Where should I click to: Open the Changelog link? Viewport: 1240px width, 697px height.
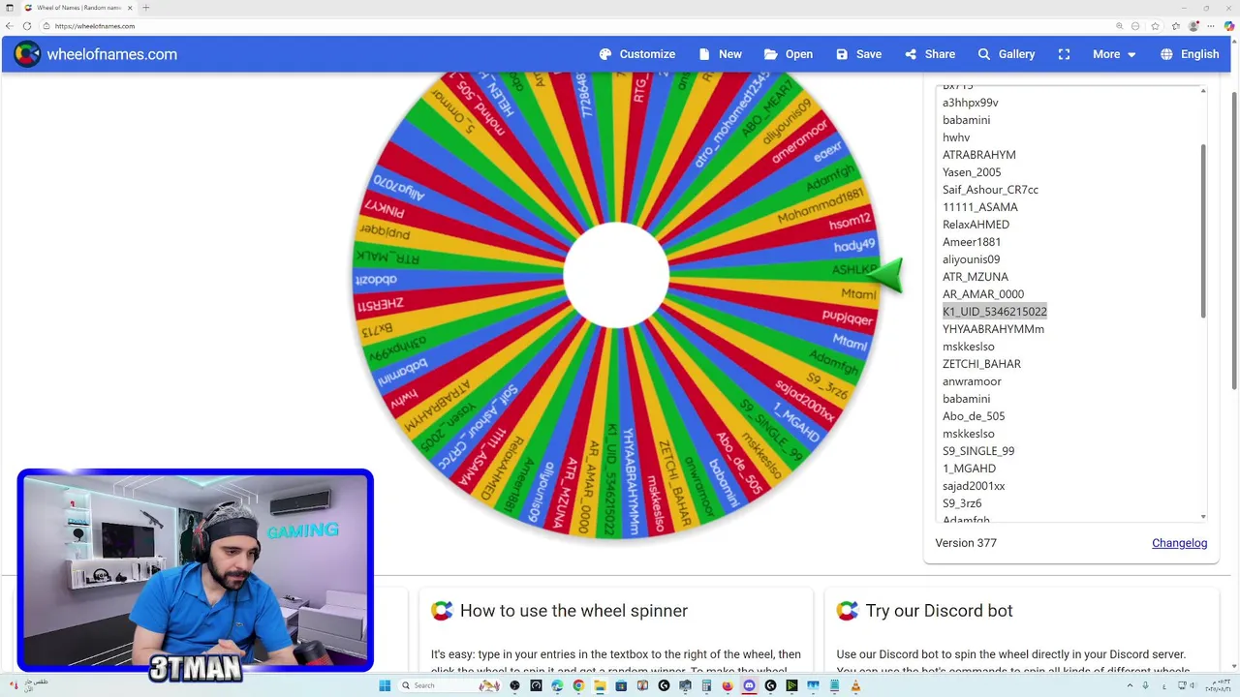1179,543
